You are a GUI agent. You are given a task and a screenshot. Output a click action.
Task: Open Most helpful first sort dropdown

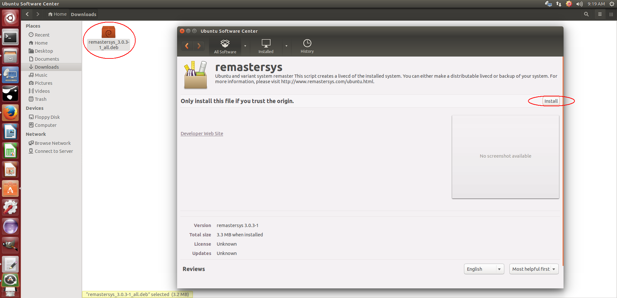click(534, 269)
